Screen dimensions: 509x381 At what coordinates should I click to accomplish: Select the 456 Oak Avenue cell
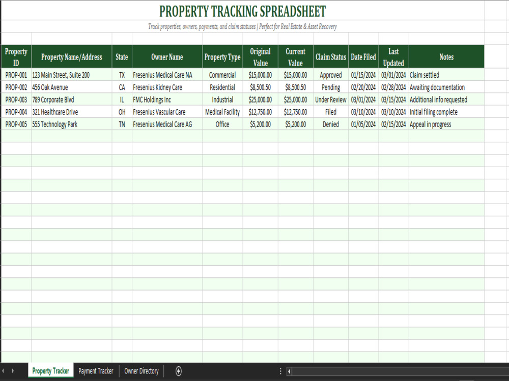click(72, 87)
